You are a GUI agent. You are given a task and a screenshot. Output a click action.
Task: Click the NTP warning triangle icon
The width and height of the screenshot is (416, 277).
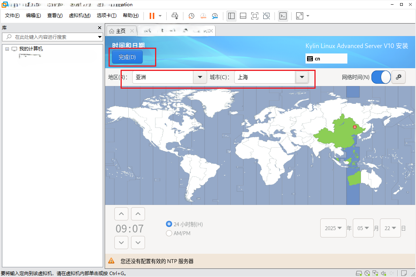coord(111,261)
